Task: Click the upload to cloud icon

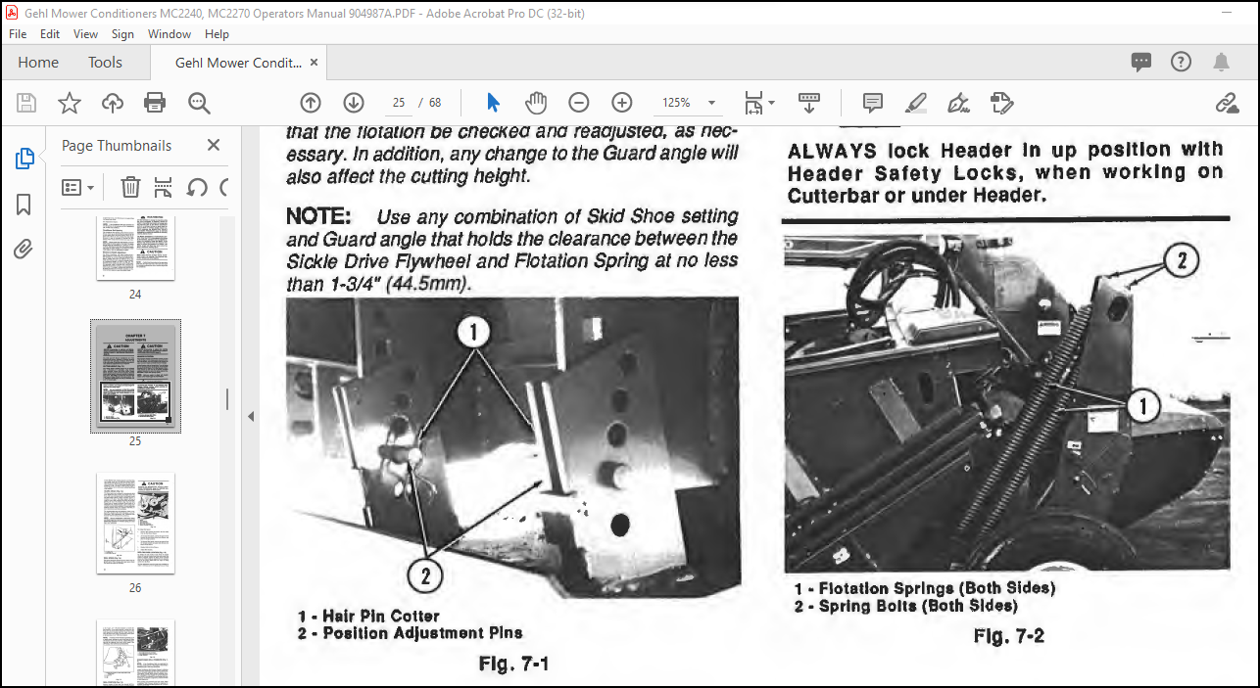Action: pos(113,103)
